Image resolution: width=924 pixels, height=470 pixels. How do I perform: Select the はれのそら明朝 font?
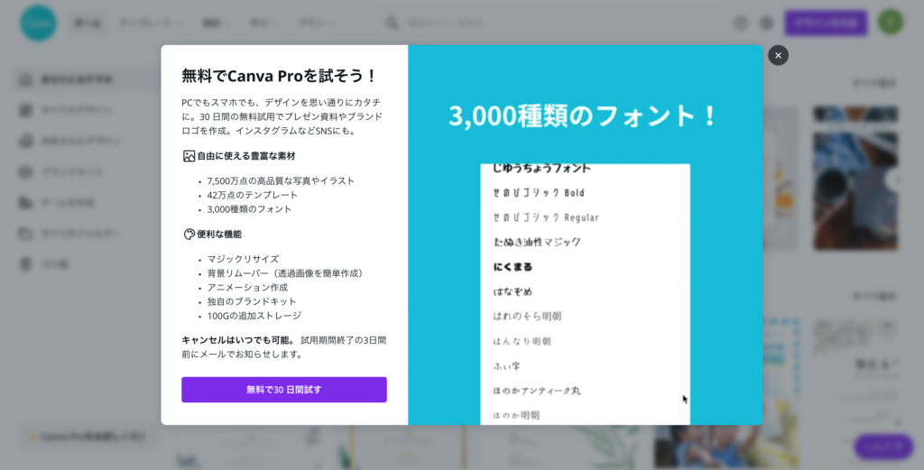527,317
